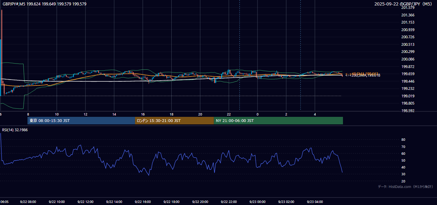
Task: Click RSI scale level 30
Action: (x=403, y=174)
